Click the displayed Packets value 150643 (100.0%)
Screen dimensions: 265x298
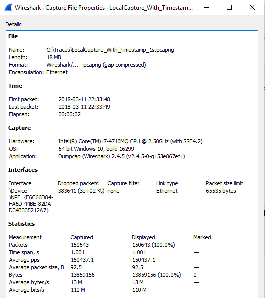pyautogui.click(x=154, y=245)
